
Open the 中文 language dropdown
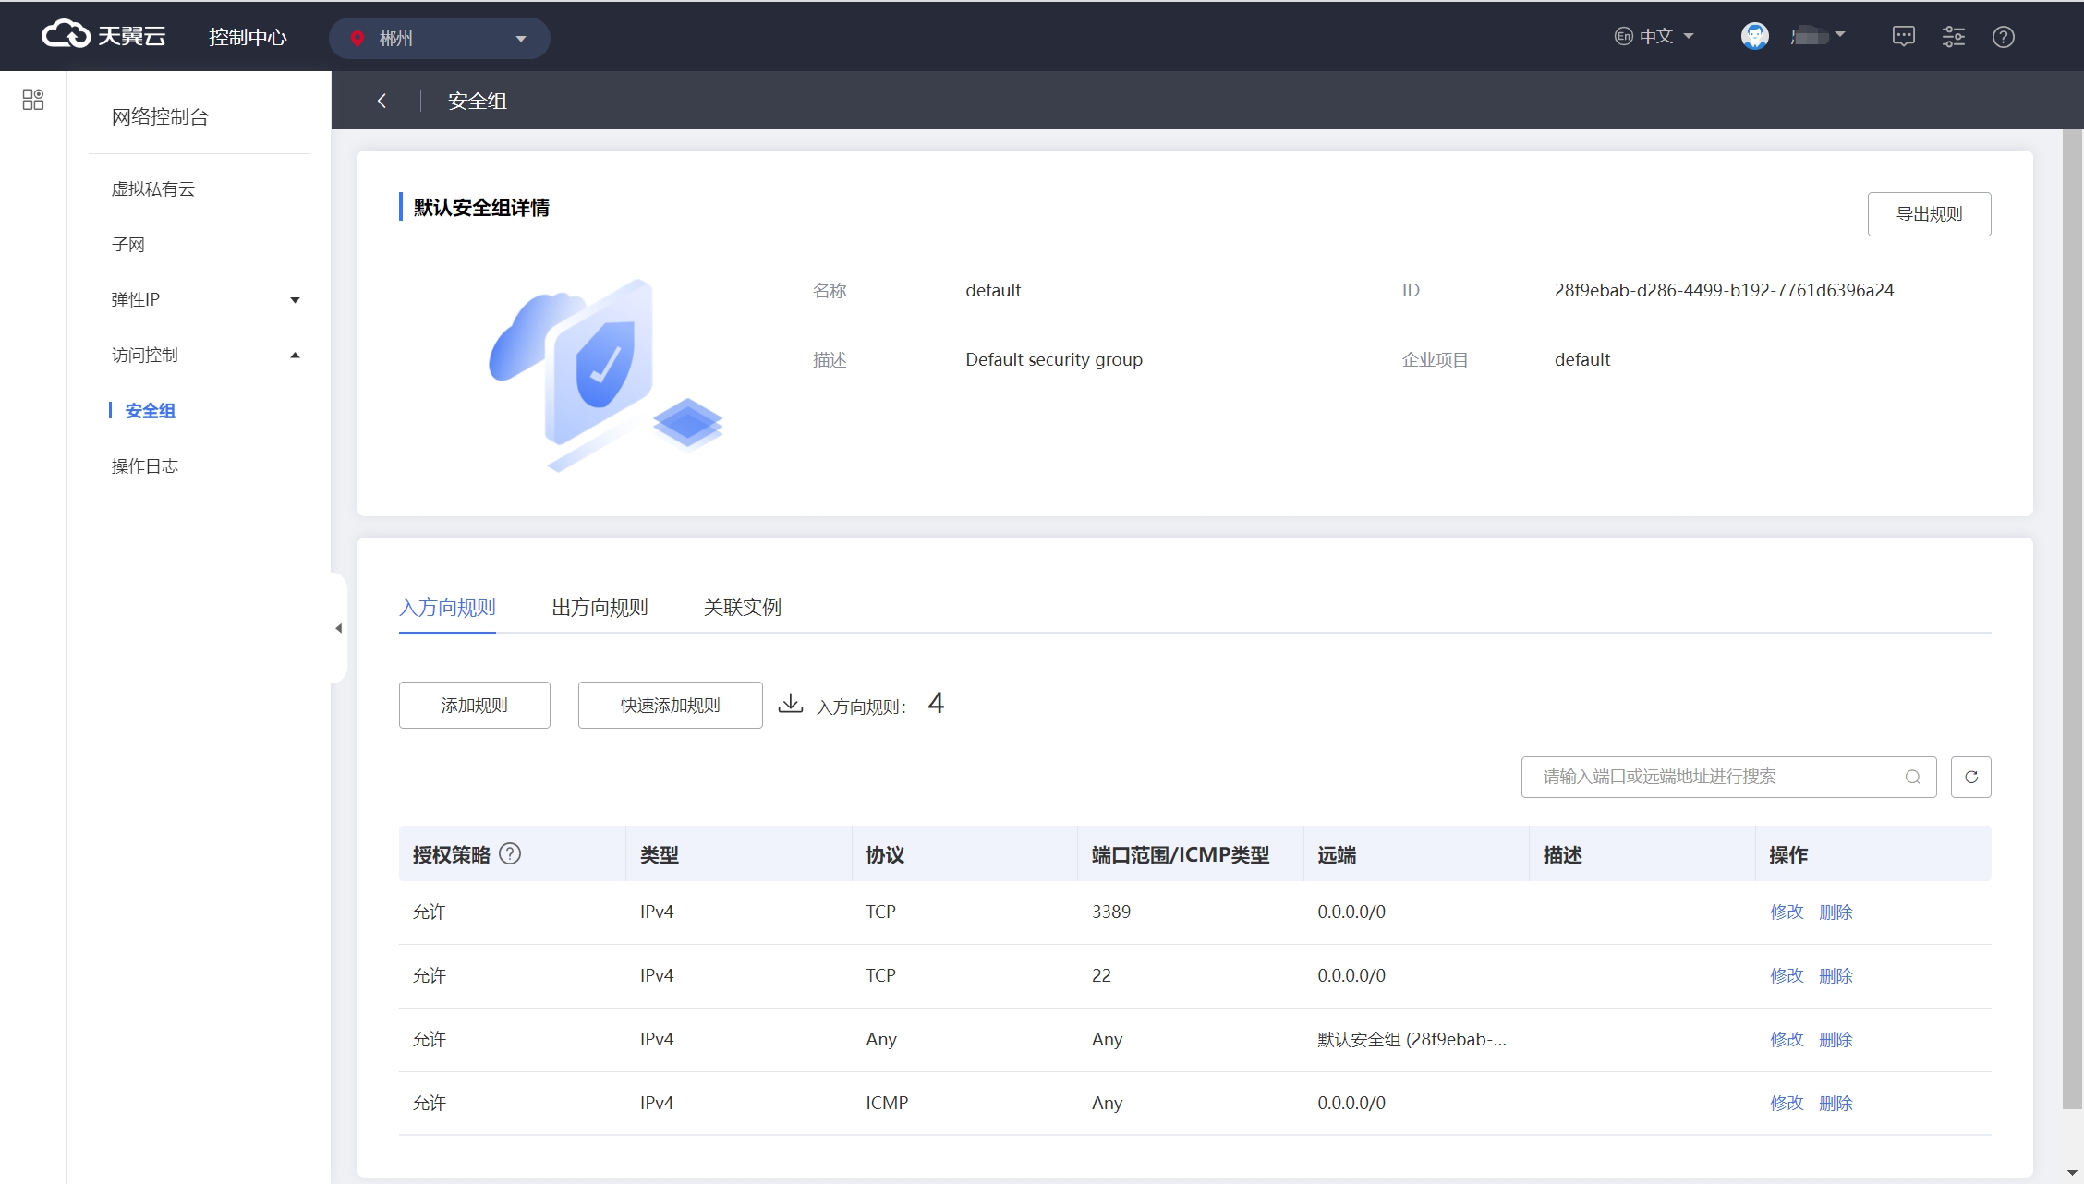1654,36
